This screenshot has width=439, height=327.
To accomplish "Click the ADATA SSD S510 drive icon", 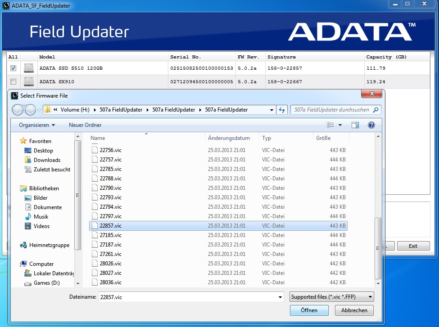I will [29, 68].
